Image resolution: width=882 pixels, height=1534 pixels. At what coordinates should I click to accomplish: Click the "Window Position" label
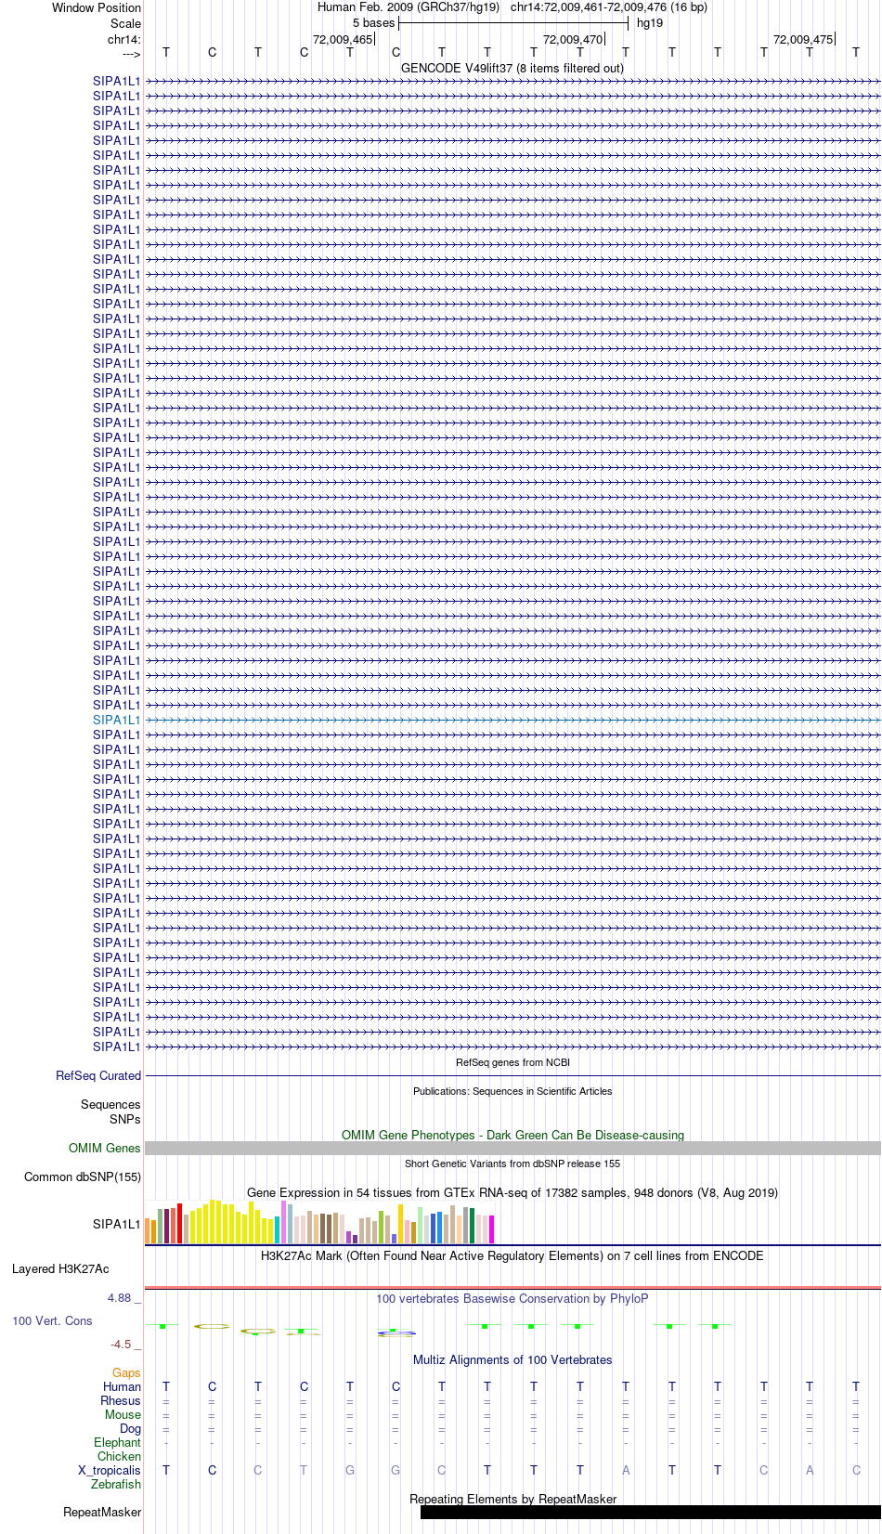(97, 7)
